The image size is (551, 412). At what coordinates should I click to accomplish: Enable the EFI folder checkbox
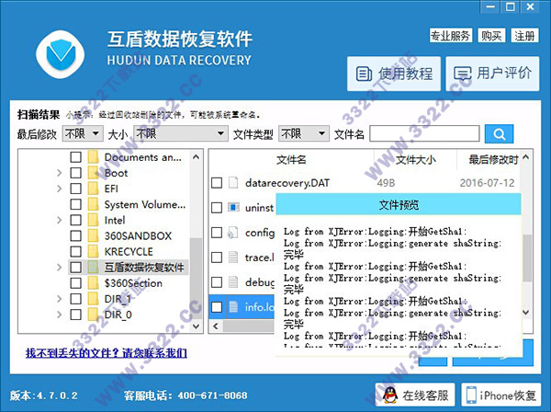[x=76, y=189]
